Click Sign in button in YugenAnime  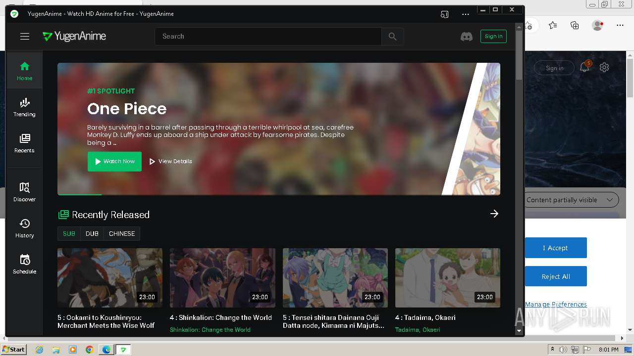[493, 36]
